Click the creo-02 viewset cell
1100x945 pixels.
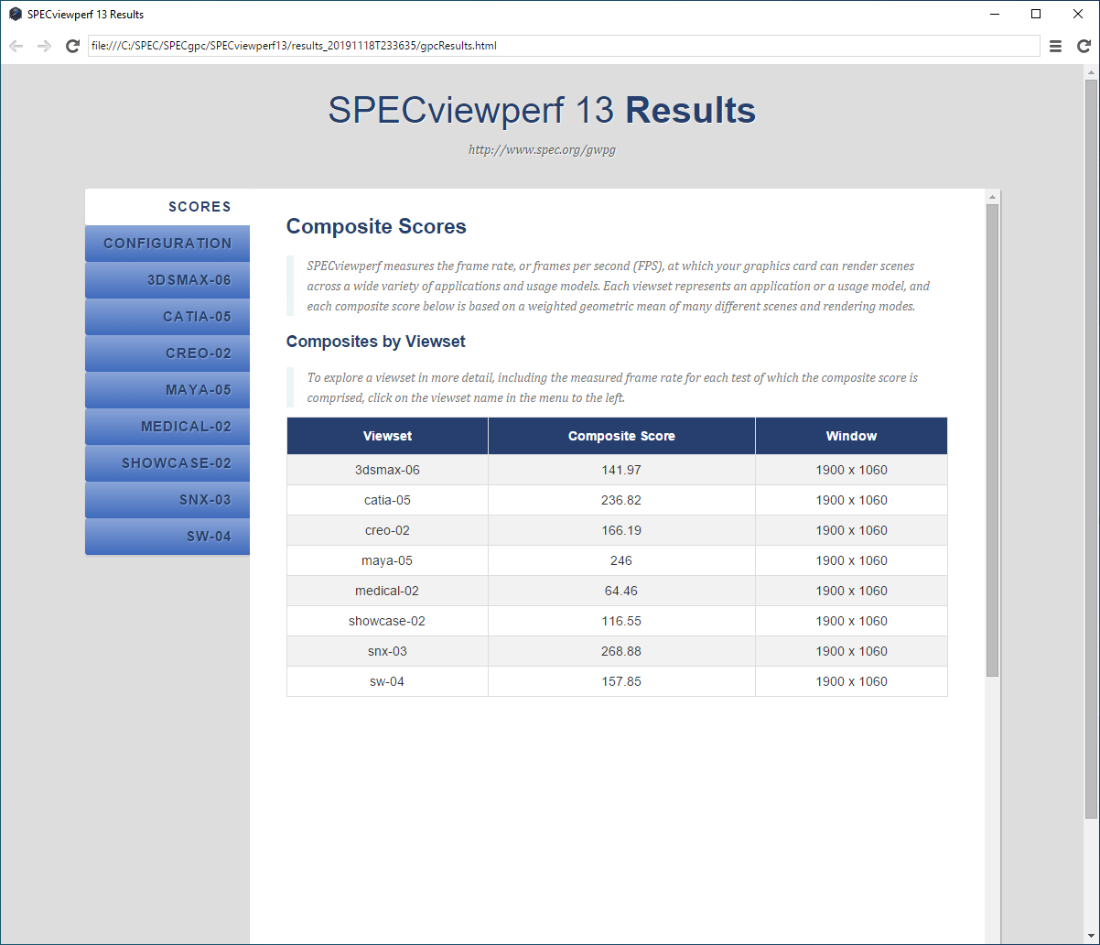[387, 530]
